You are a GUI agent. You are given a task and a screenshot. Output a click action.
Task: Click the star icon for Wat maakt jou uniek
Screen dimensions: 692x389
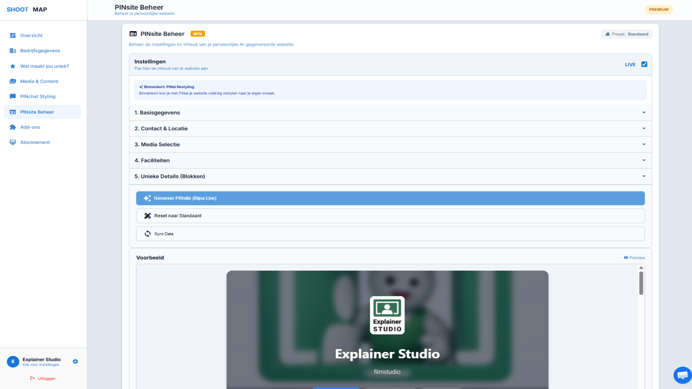point(13,66)
